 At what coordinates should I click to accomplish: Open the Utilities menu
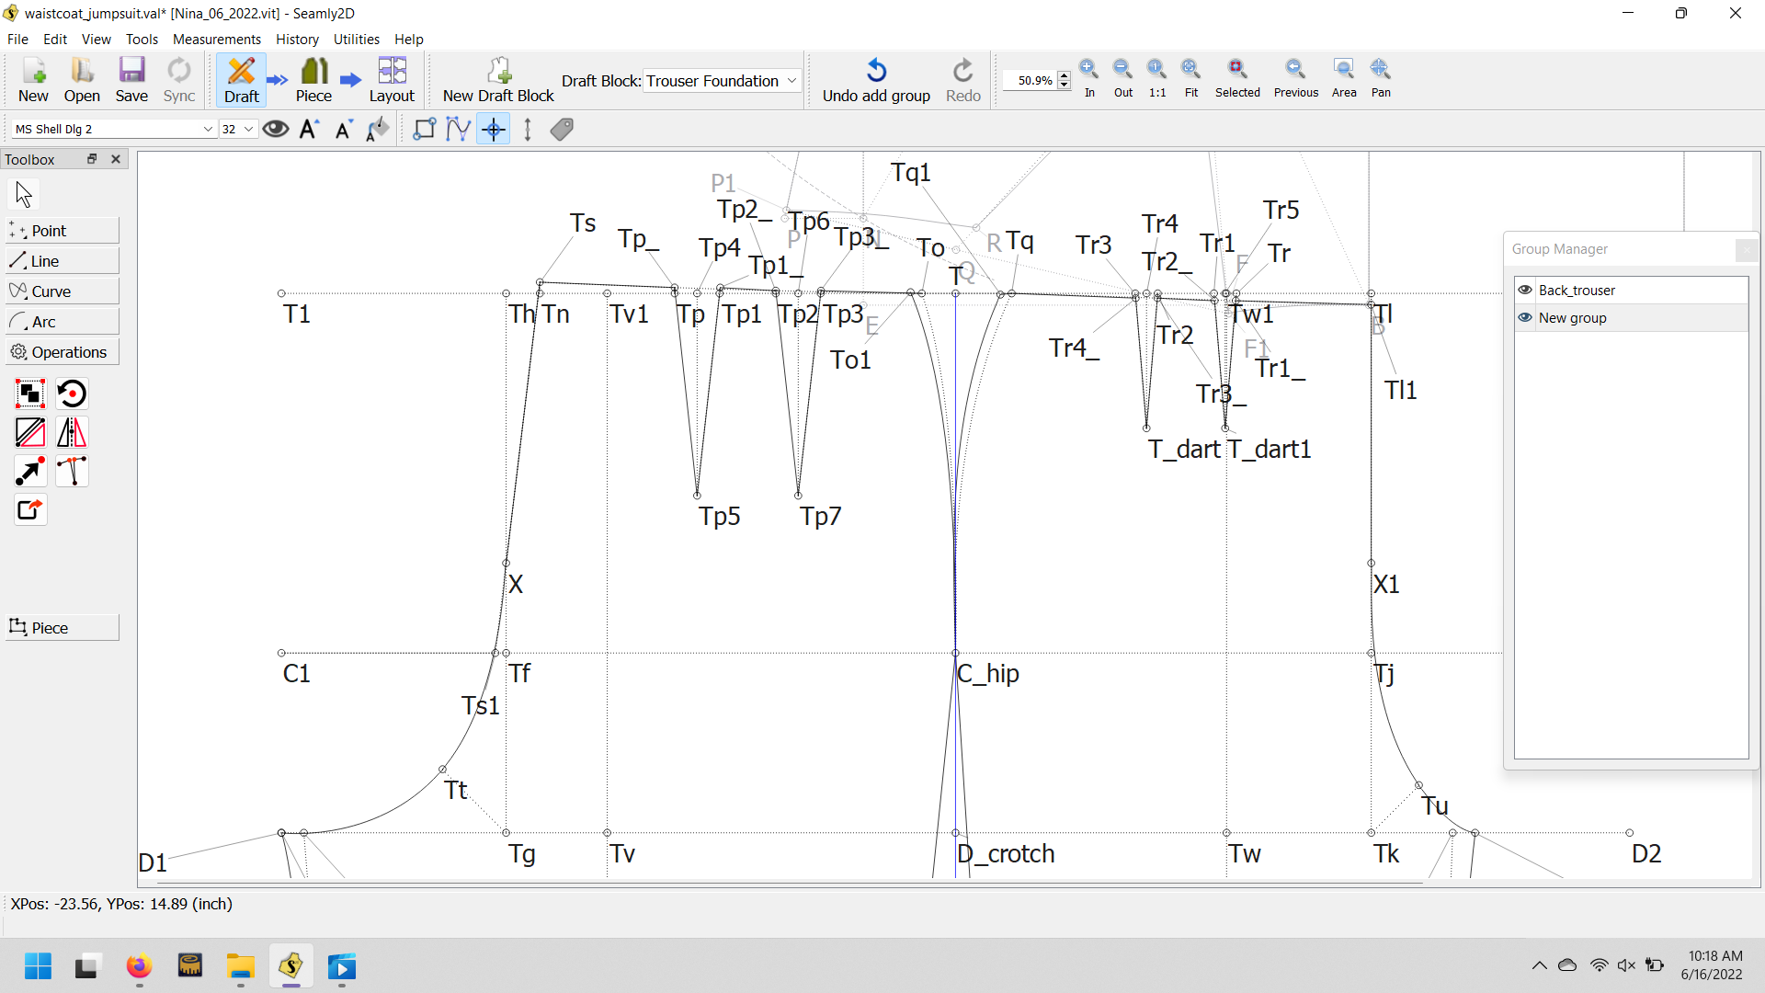pyautogui.click(x=356, y=40)
